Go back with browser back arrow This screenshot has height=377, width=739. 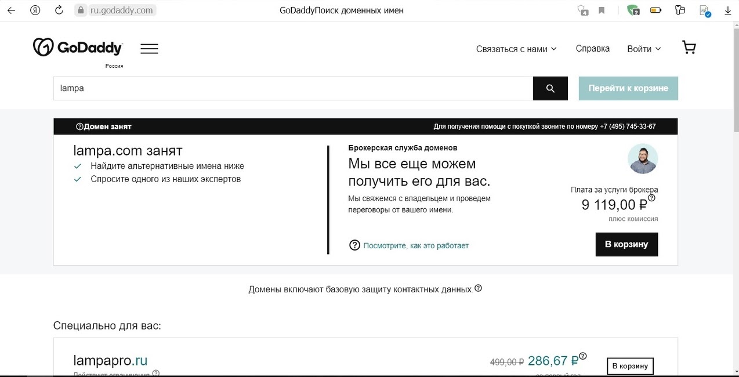(x=11, y=10)
